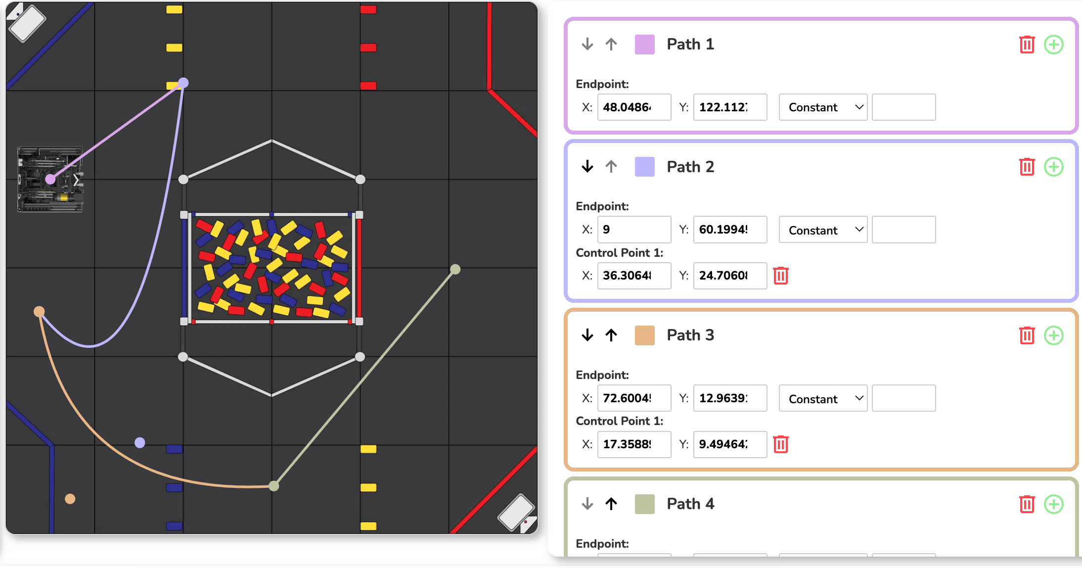Click the Path 4 name label
Image resolution: width=1082 pixels, height=568 pixels.
pyautogui.click(x=690, y=504)
